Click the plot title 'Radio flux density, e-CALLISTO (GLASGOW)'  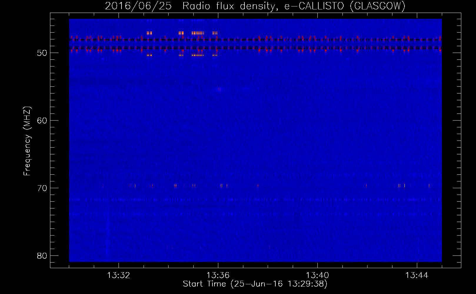pos(294,6)
